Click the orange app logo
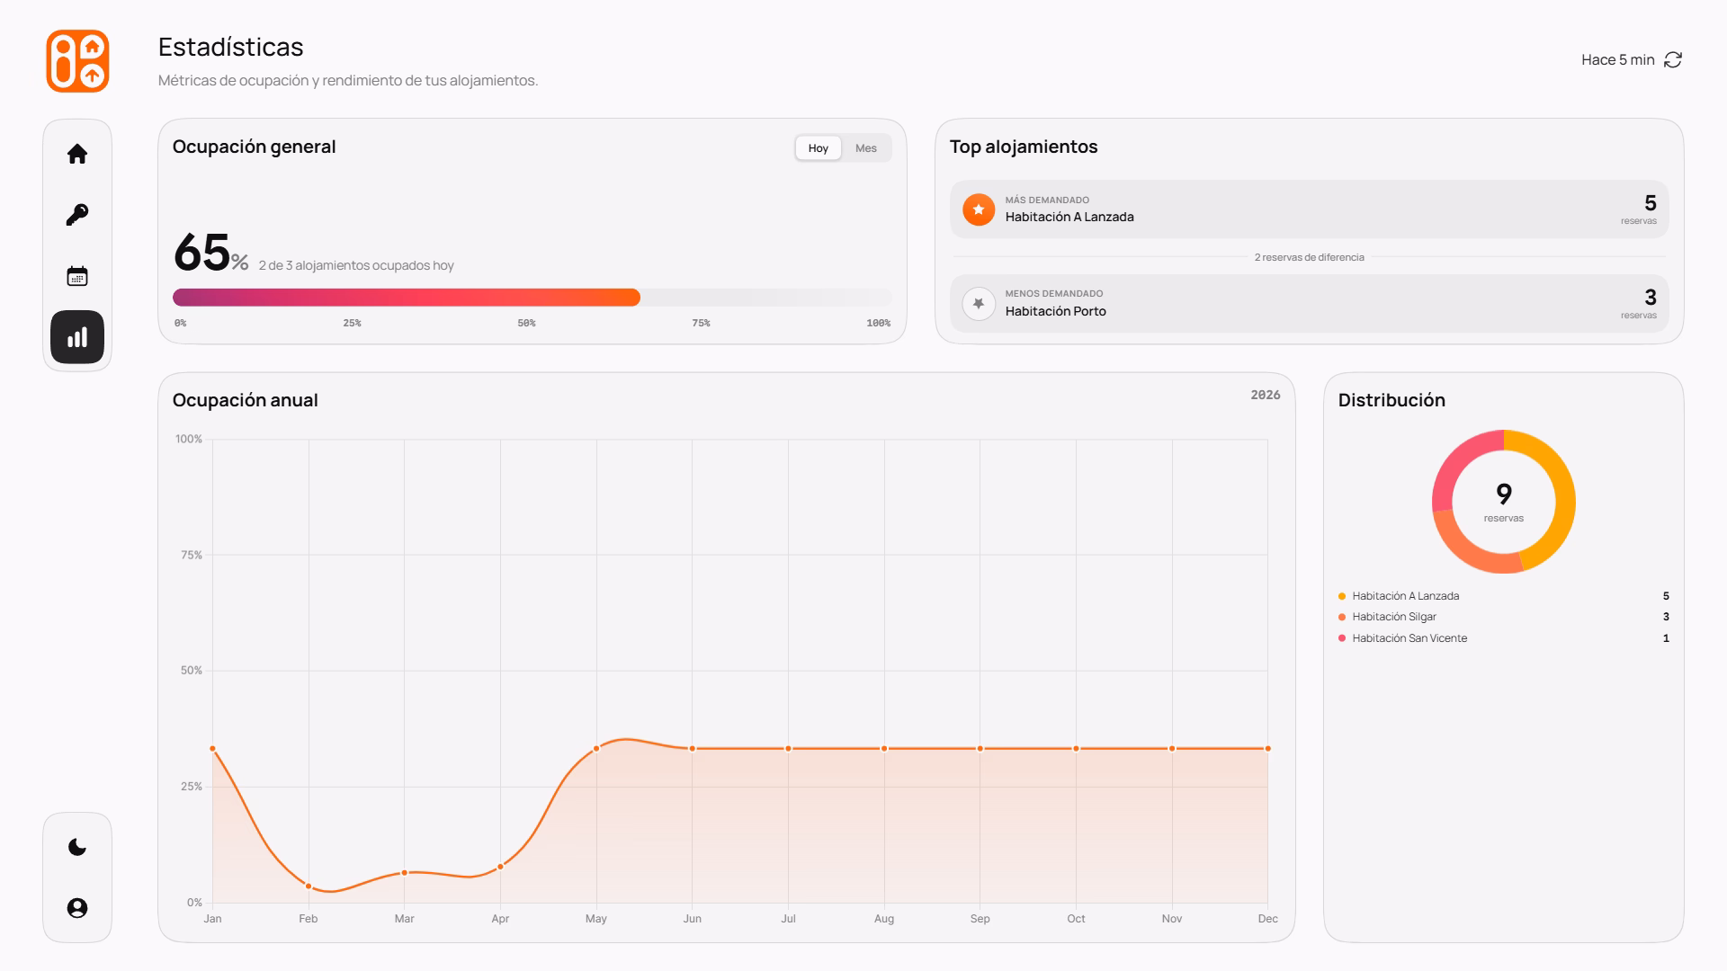This screenshot has height=971, width=1727. pyautogui.click(x=77, y=61)
